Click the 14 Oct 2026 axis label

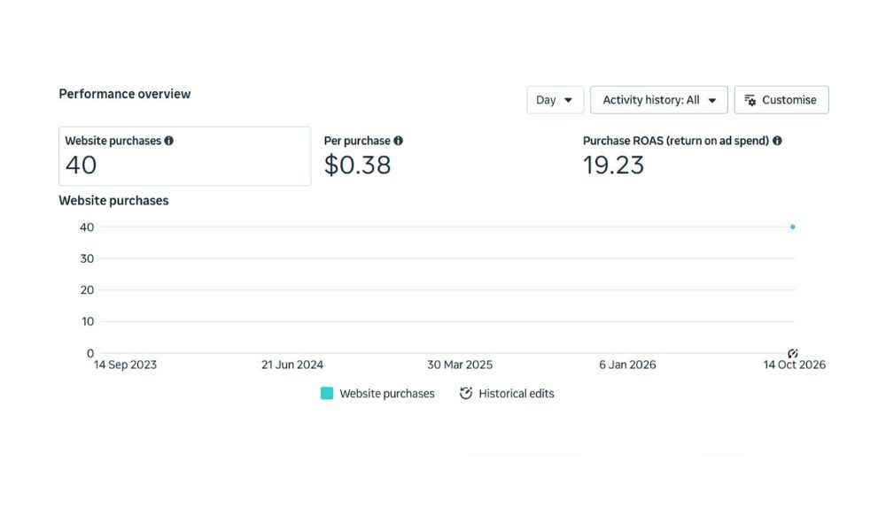(x=795, y=365)
